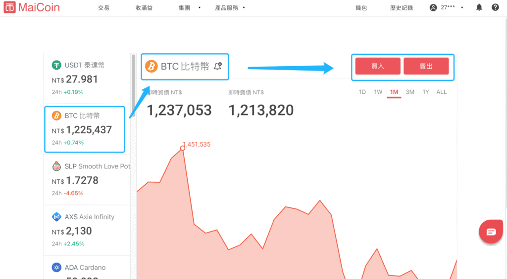Viewport: 507px width, 279px height.
Task: Click the coin list scrollbar
Action: click(x=133, y=85)
